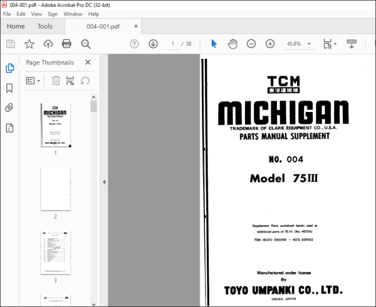
Task: Open the File menu
Action: [x=7, y=14]
